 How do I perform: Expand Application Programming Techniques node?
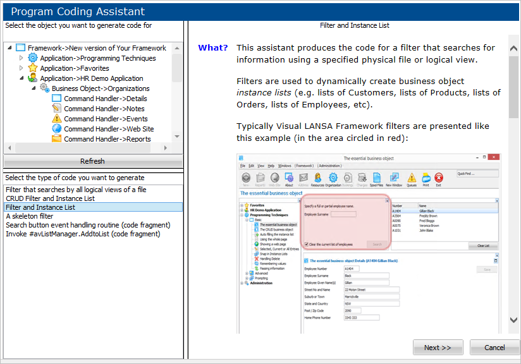(x=21, y=58)
